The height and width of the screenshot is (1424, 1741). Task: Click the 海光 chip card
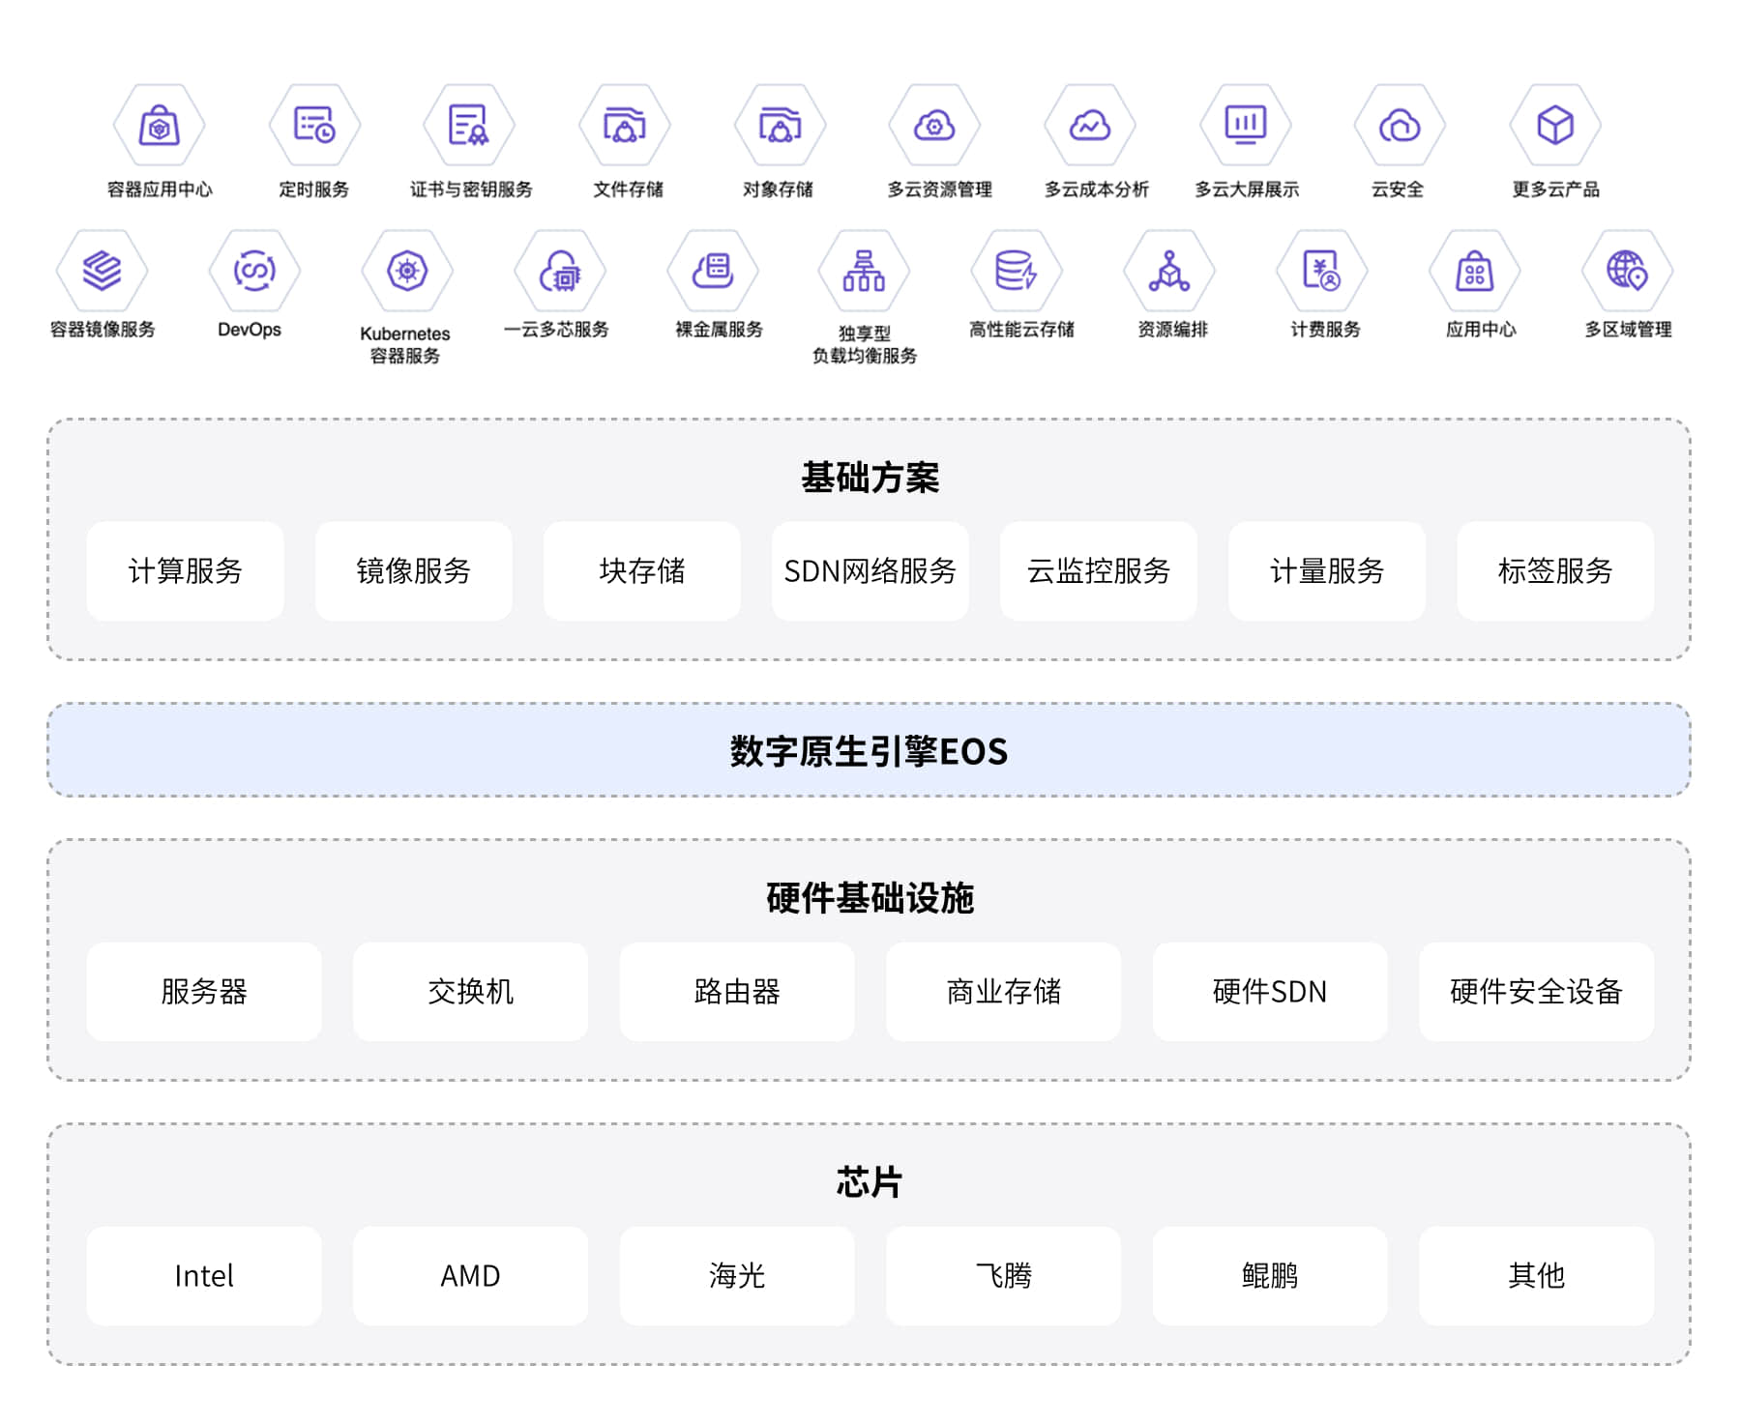(737, 1276)
